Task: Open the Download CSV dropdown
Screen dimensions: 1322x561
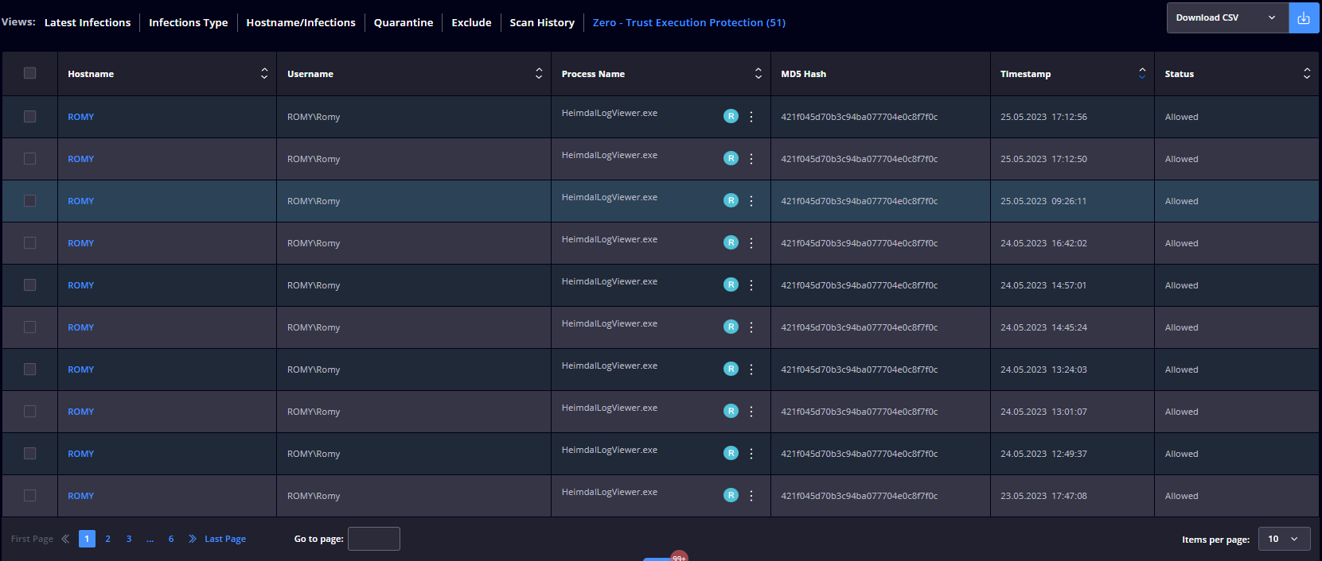Action: tap(1227, 17)
